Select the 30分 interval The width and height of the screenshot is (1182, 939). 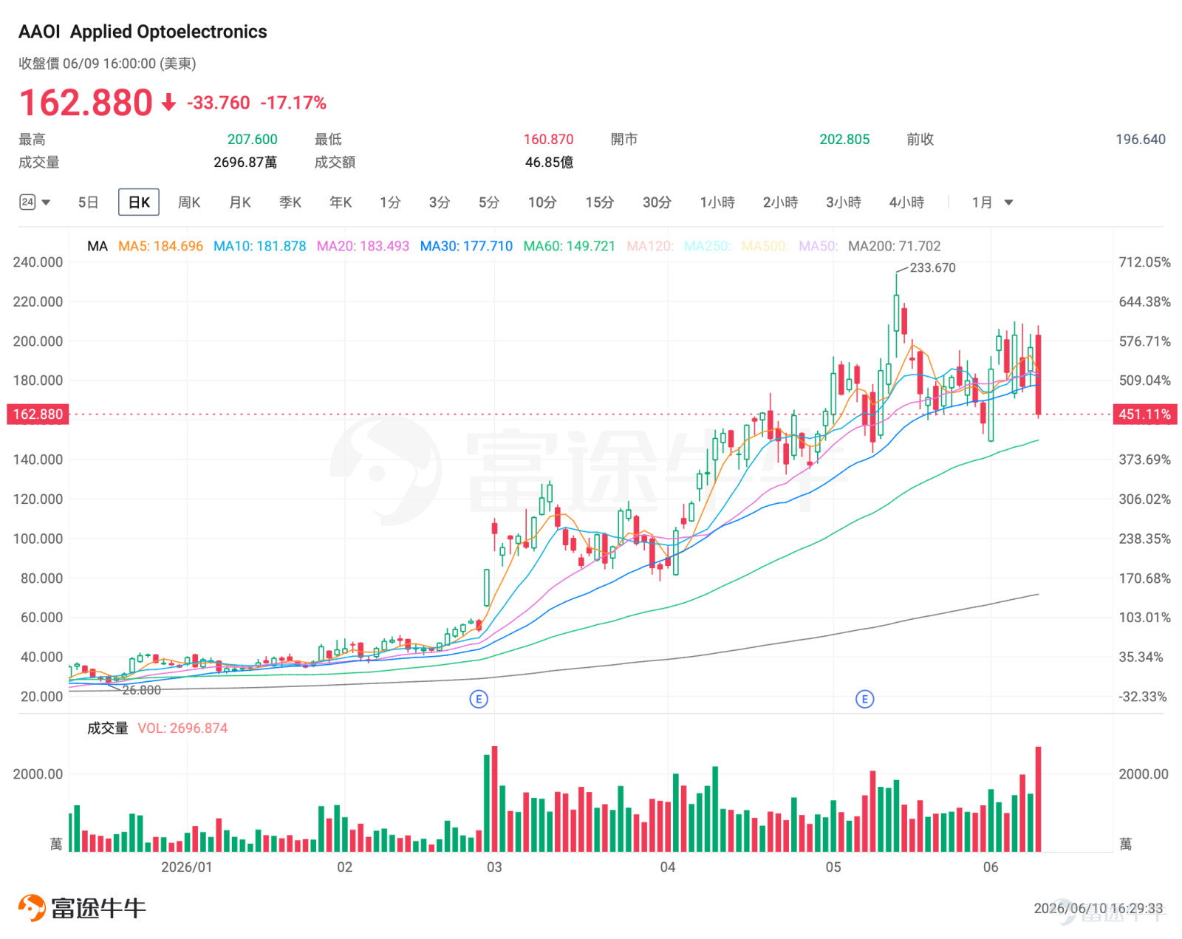coord(657,202)
